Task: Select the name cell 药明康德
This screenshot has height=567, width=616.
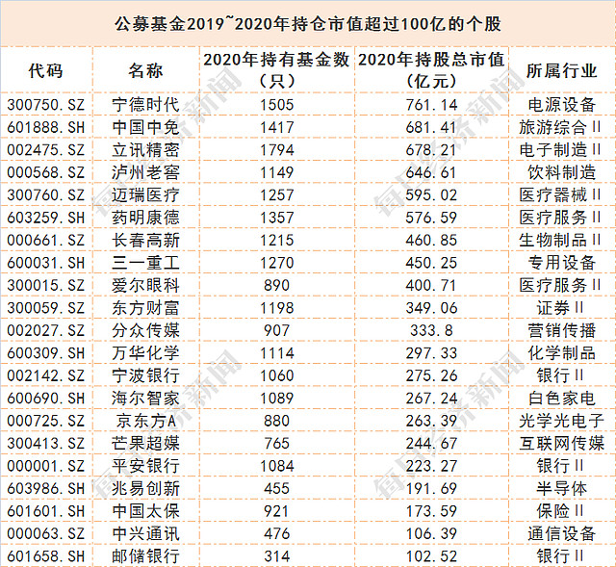Action: (x=145, y=218)
